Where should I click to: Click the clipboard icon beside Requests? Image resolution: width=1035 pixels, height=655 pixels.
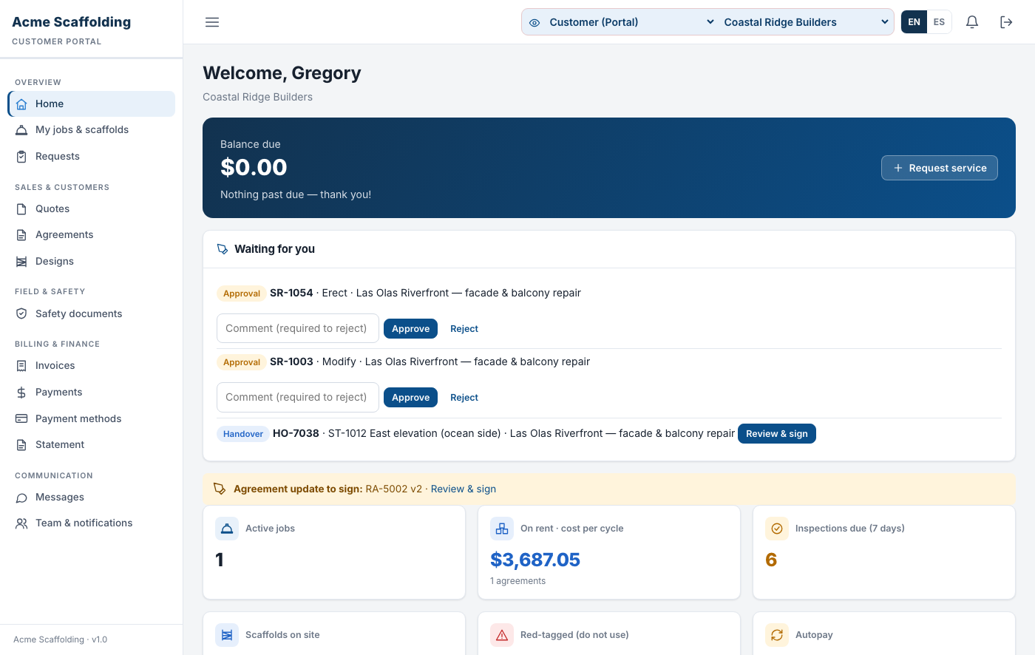(21, 157)
